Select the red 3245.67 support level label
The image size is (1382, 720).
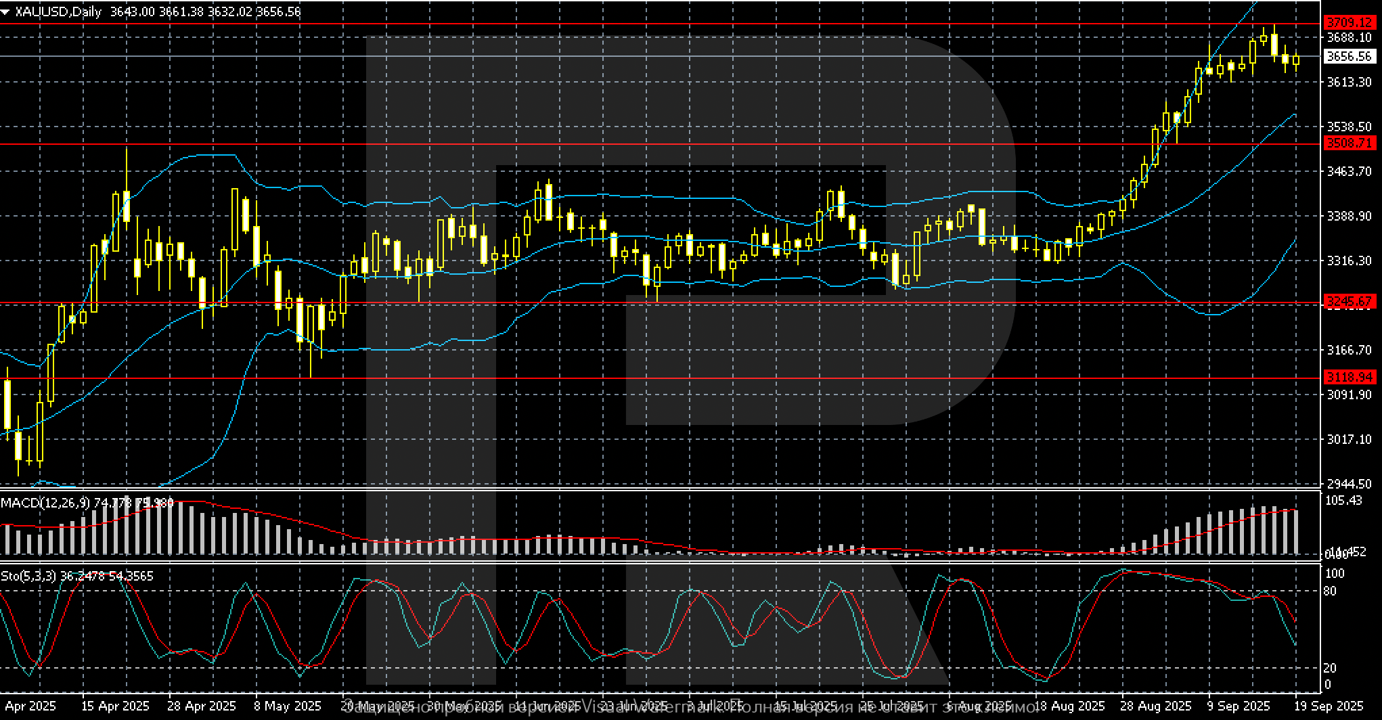tap(1350, 302)
